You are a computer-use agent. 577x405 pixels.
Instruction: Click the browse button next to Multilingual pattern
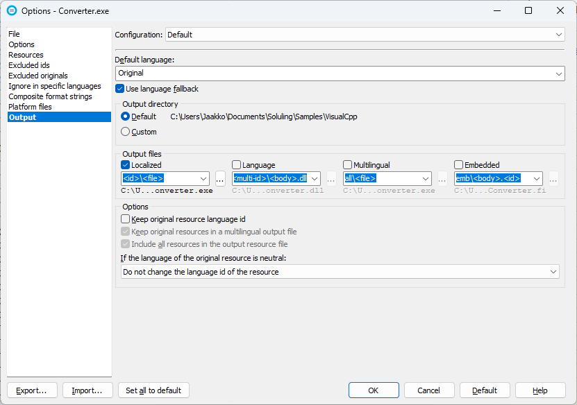(442, 179)
